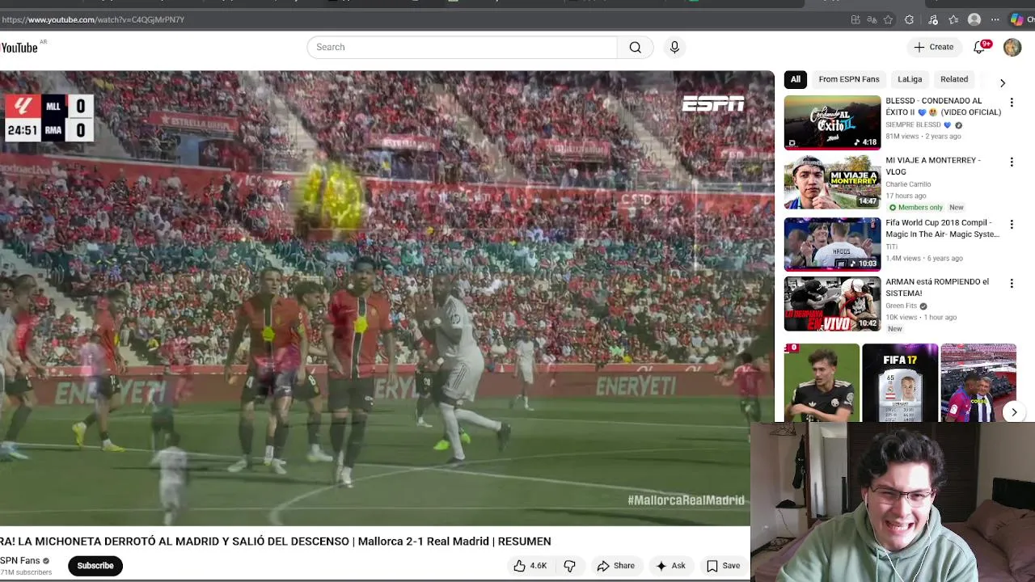
Task: Click the Share button
Action: (615, 566)
